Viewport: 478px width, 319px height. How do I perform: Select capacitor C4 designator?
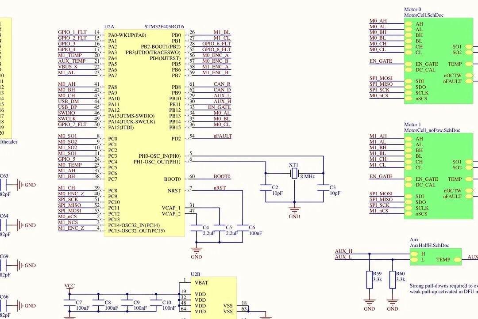click(206, 228)
